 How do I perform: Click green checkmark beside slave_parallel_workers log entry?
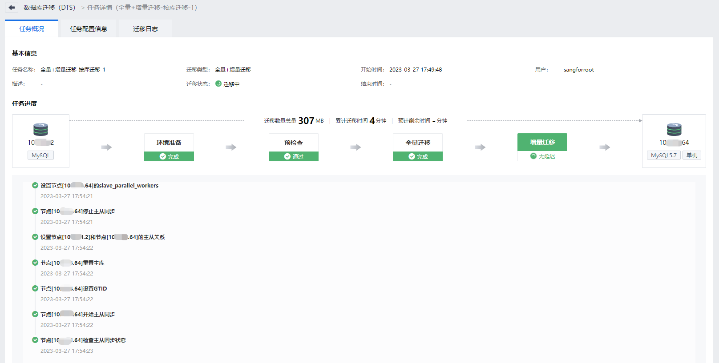point(35,185)
